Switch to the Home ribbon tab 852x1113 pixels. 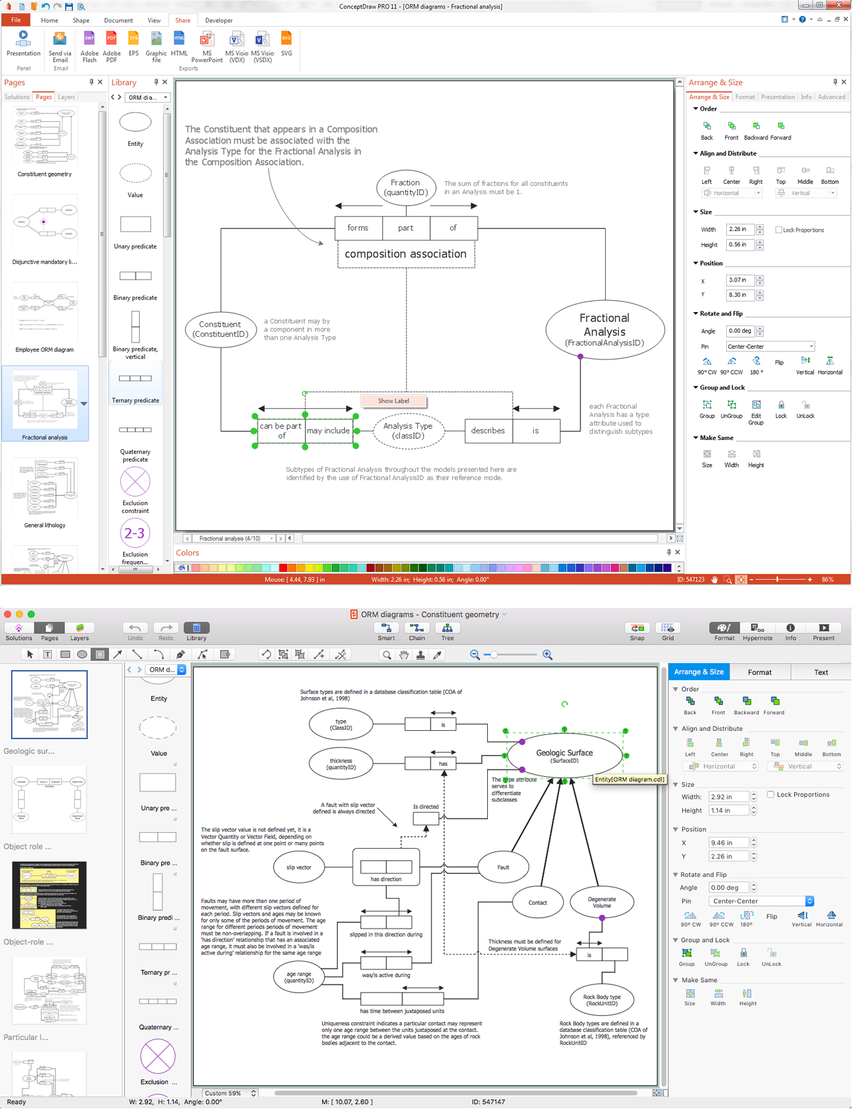pos(49,21)
